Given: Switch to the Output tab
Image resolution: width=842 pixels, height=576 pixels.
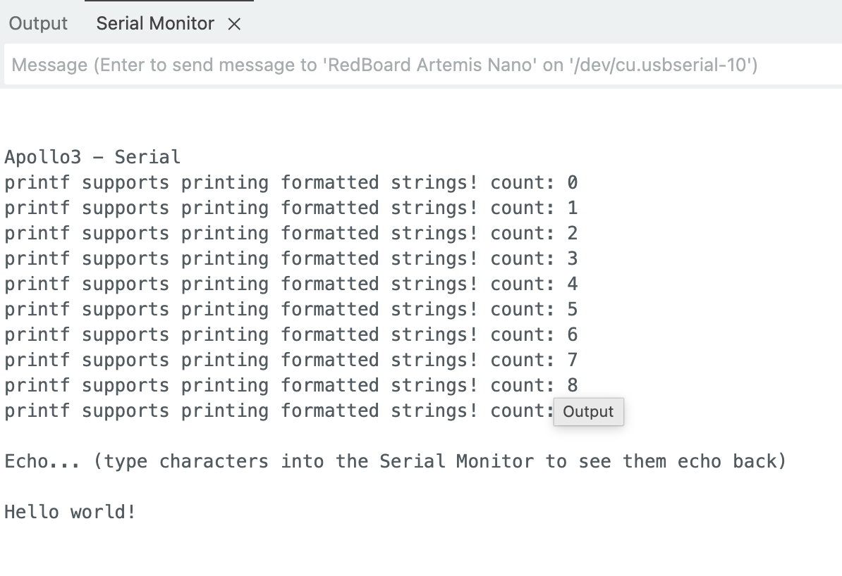Looking at the screenshot, I should pyautogui.click(x=37, y=23).
